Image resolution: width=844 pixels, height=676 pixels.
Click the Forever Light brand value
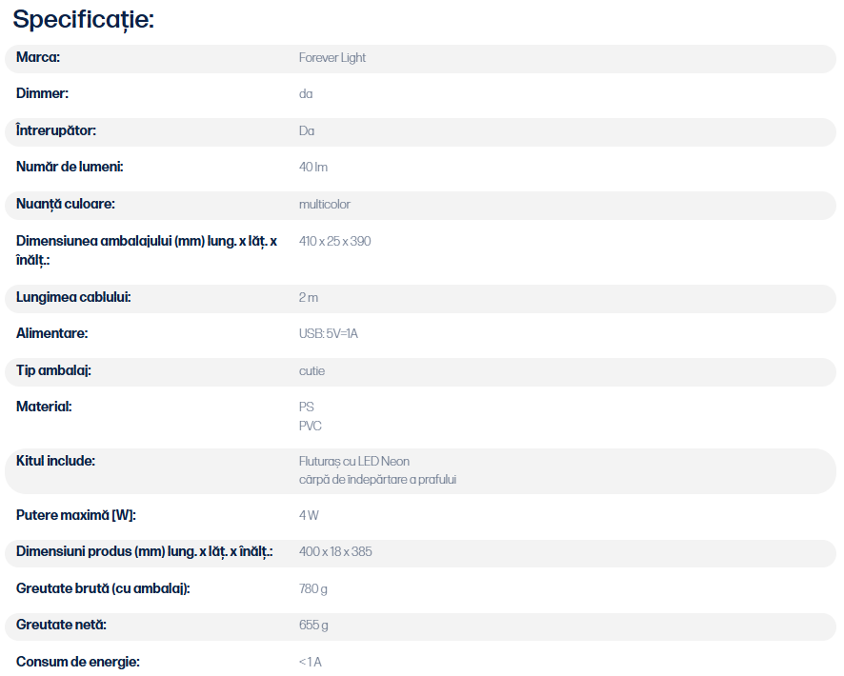pyautogui.click(x=332, y=57)
